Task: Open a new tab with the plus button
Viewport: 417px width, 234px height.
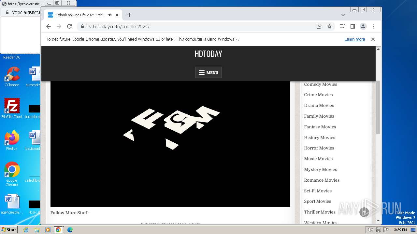Action: (x=129, y=15)
